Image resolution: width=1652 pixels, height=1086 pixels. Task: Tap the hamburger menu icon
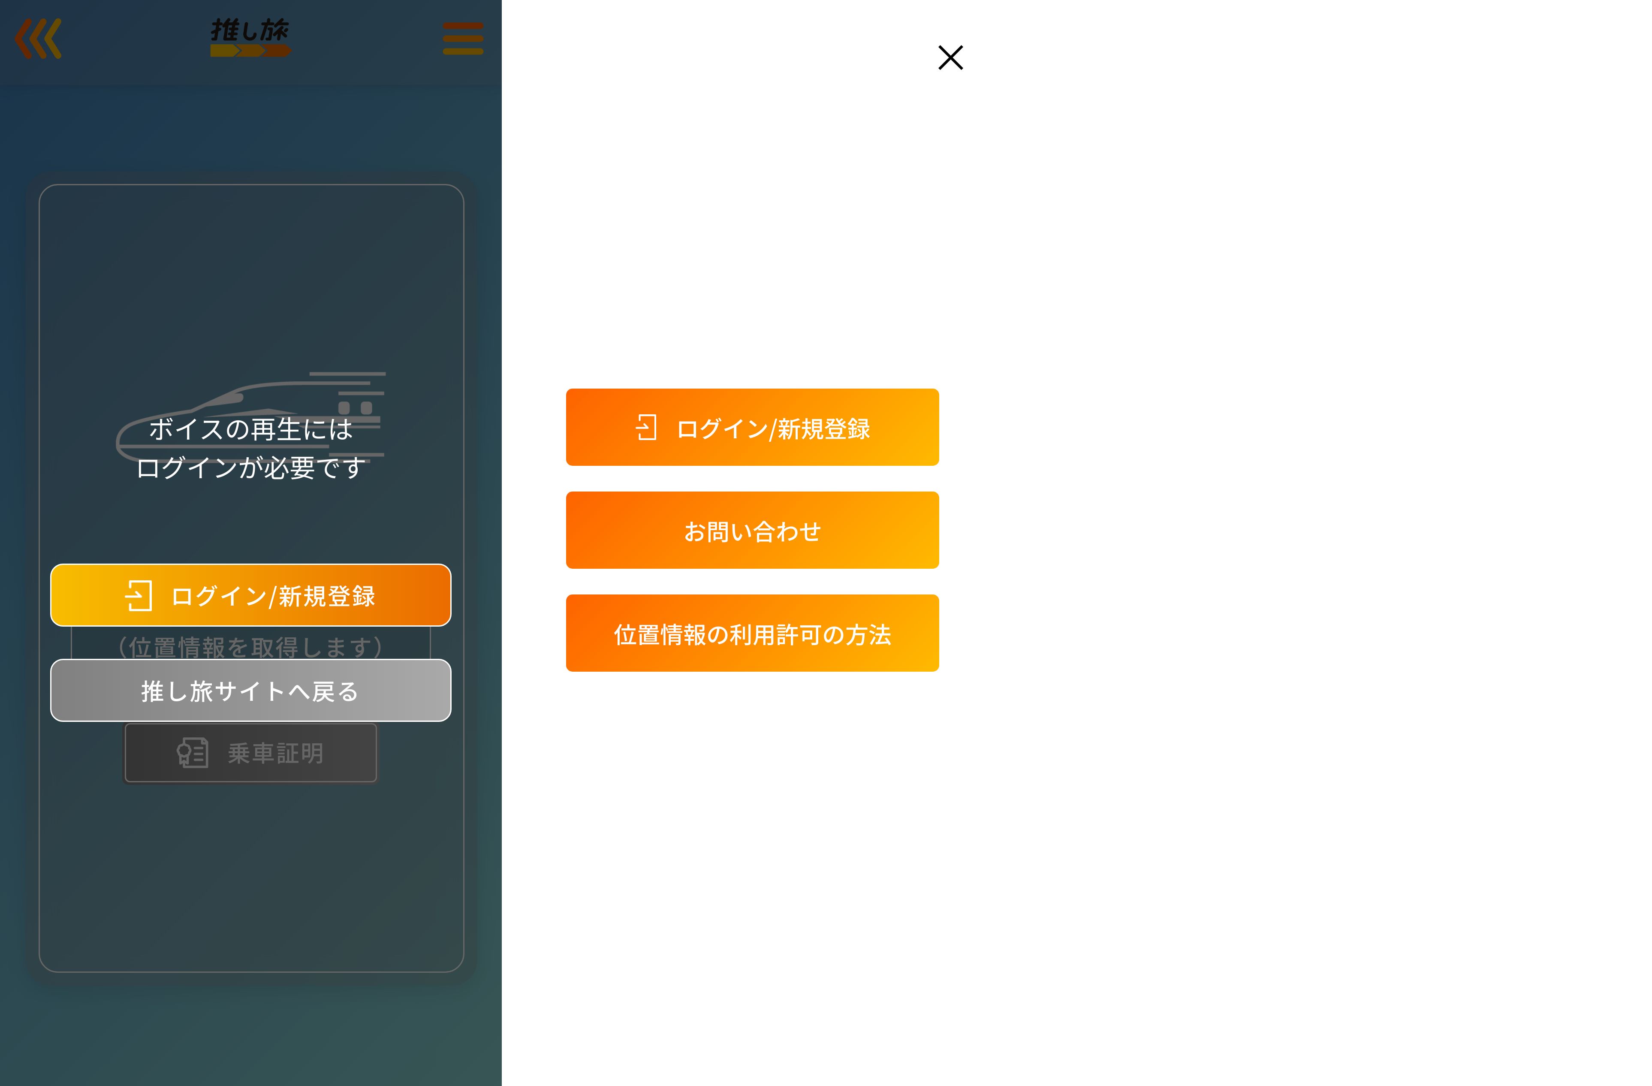tap(463, 38)
